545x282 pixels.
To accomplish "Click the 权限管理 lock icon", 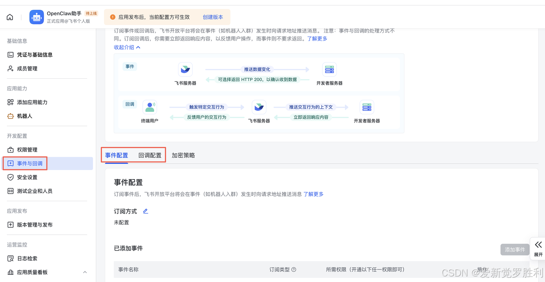I will point(11,150).
